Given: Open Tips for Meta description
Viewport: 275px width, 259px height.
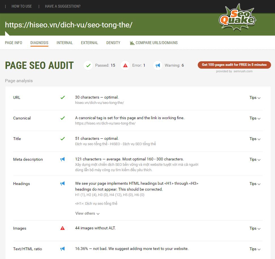Looking at the screenshot, I should pyautogui.click(x=254, y=159).
